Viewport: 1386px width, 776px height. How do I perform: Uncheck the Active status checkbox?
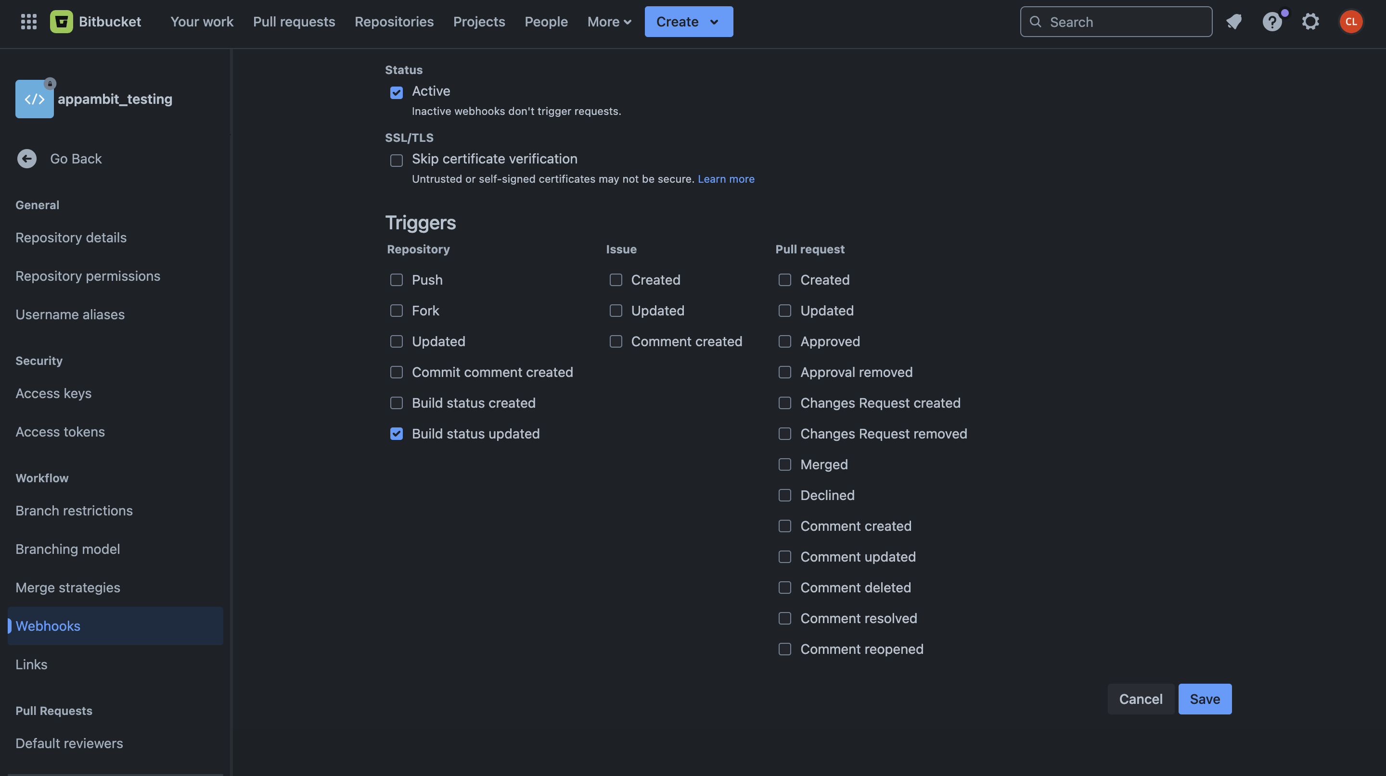click(397, 92)
